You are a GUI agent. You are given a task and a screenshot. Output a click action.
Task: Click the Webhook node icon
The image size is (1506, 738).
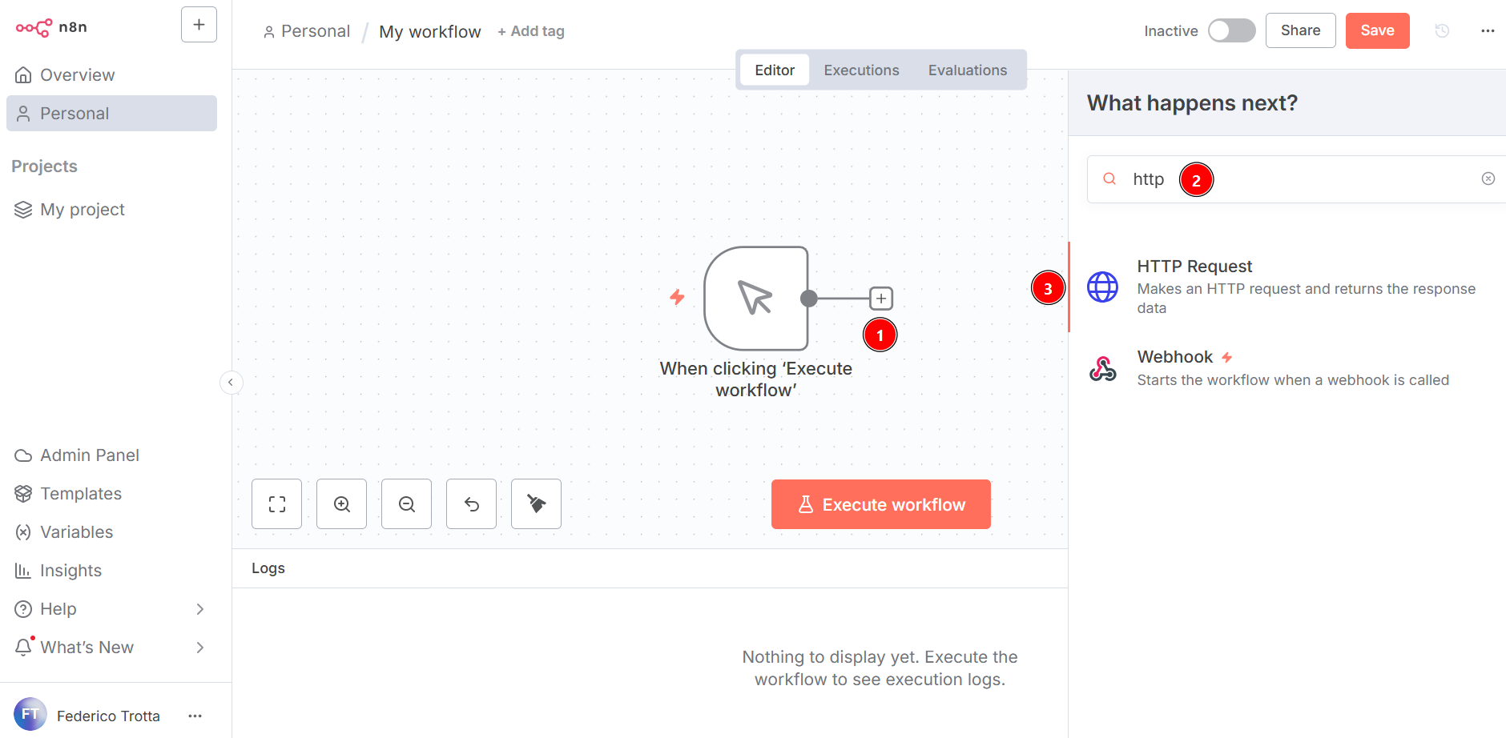(1103, 368)
